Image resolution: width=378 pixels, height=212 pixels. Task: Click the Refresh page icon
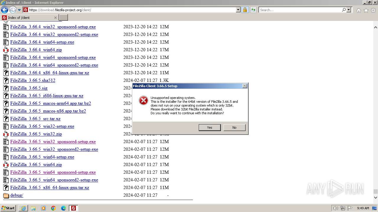(x=253, y=10)
